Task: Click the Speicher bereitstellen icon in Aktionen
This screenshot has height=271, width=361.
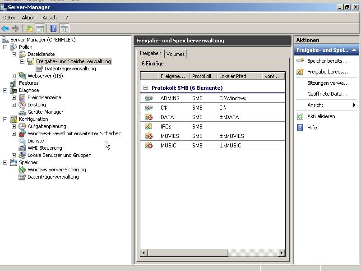Action: pos(300,61)
